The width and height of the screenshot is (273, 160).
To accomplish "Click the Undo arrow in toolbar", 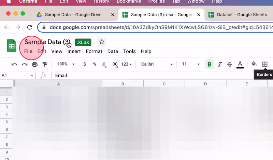I will click(x=14, y=65).
